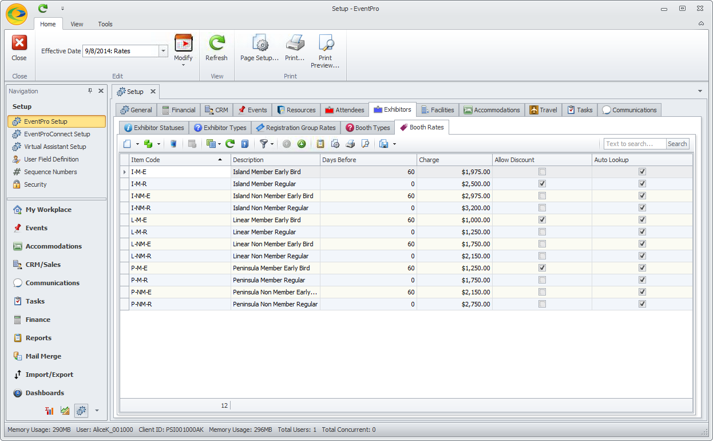Image resolution: width=713 pixels, height=441 pixels.
Task: Open the document tab list dropdown
Action: pos(700,92)
